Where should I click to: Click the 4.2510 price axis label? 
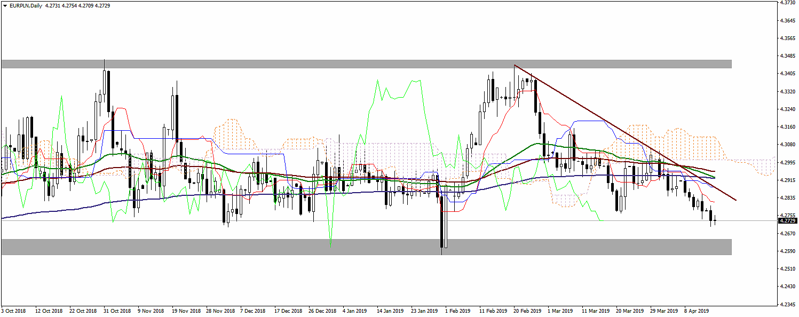(x=788, y=269)
